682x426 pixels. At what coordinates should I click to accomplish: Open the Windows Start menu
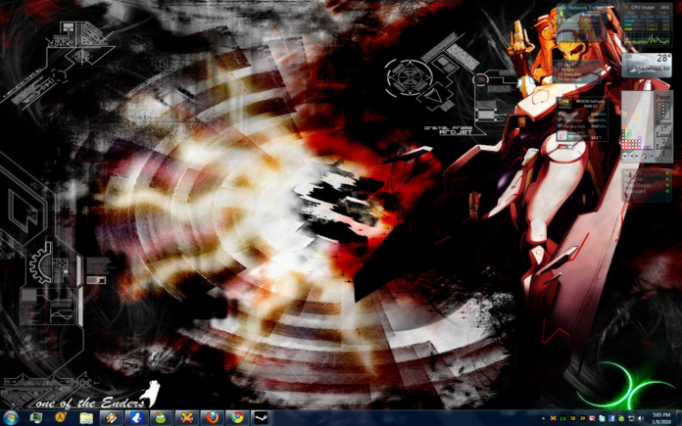(x=10, y=418)
